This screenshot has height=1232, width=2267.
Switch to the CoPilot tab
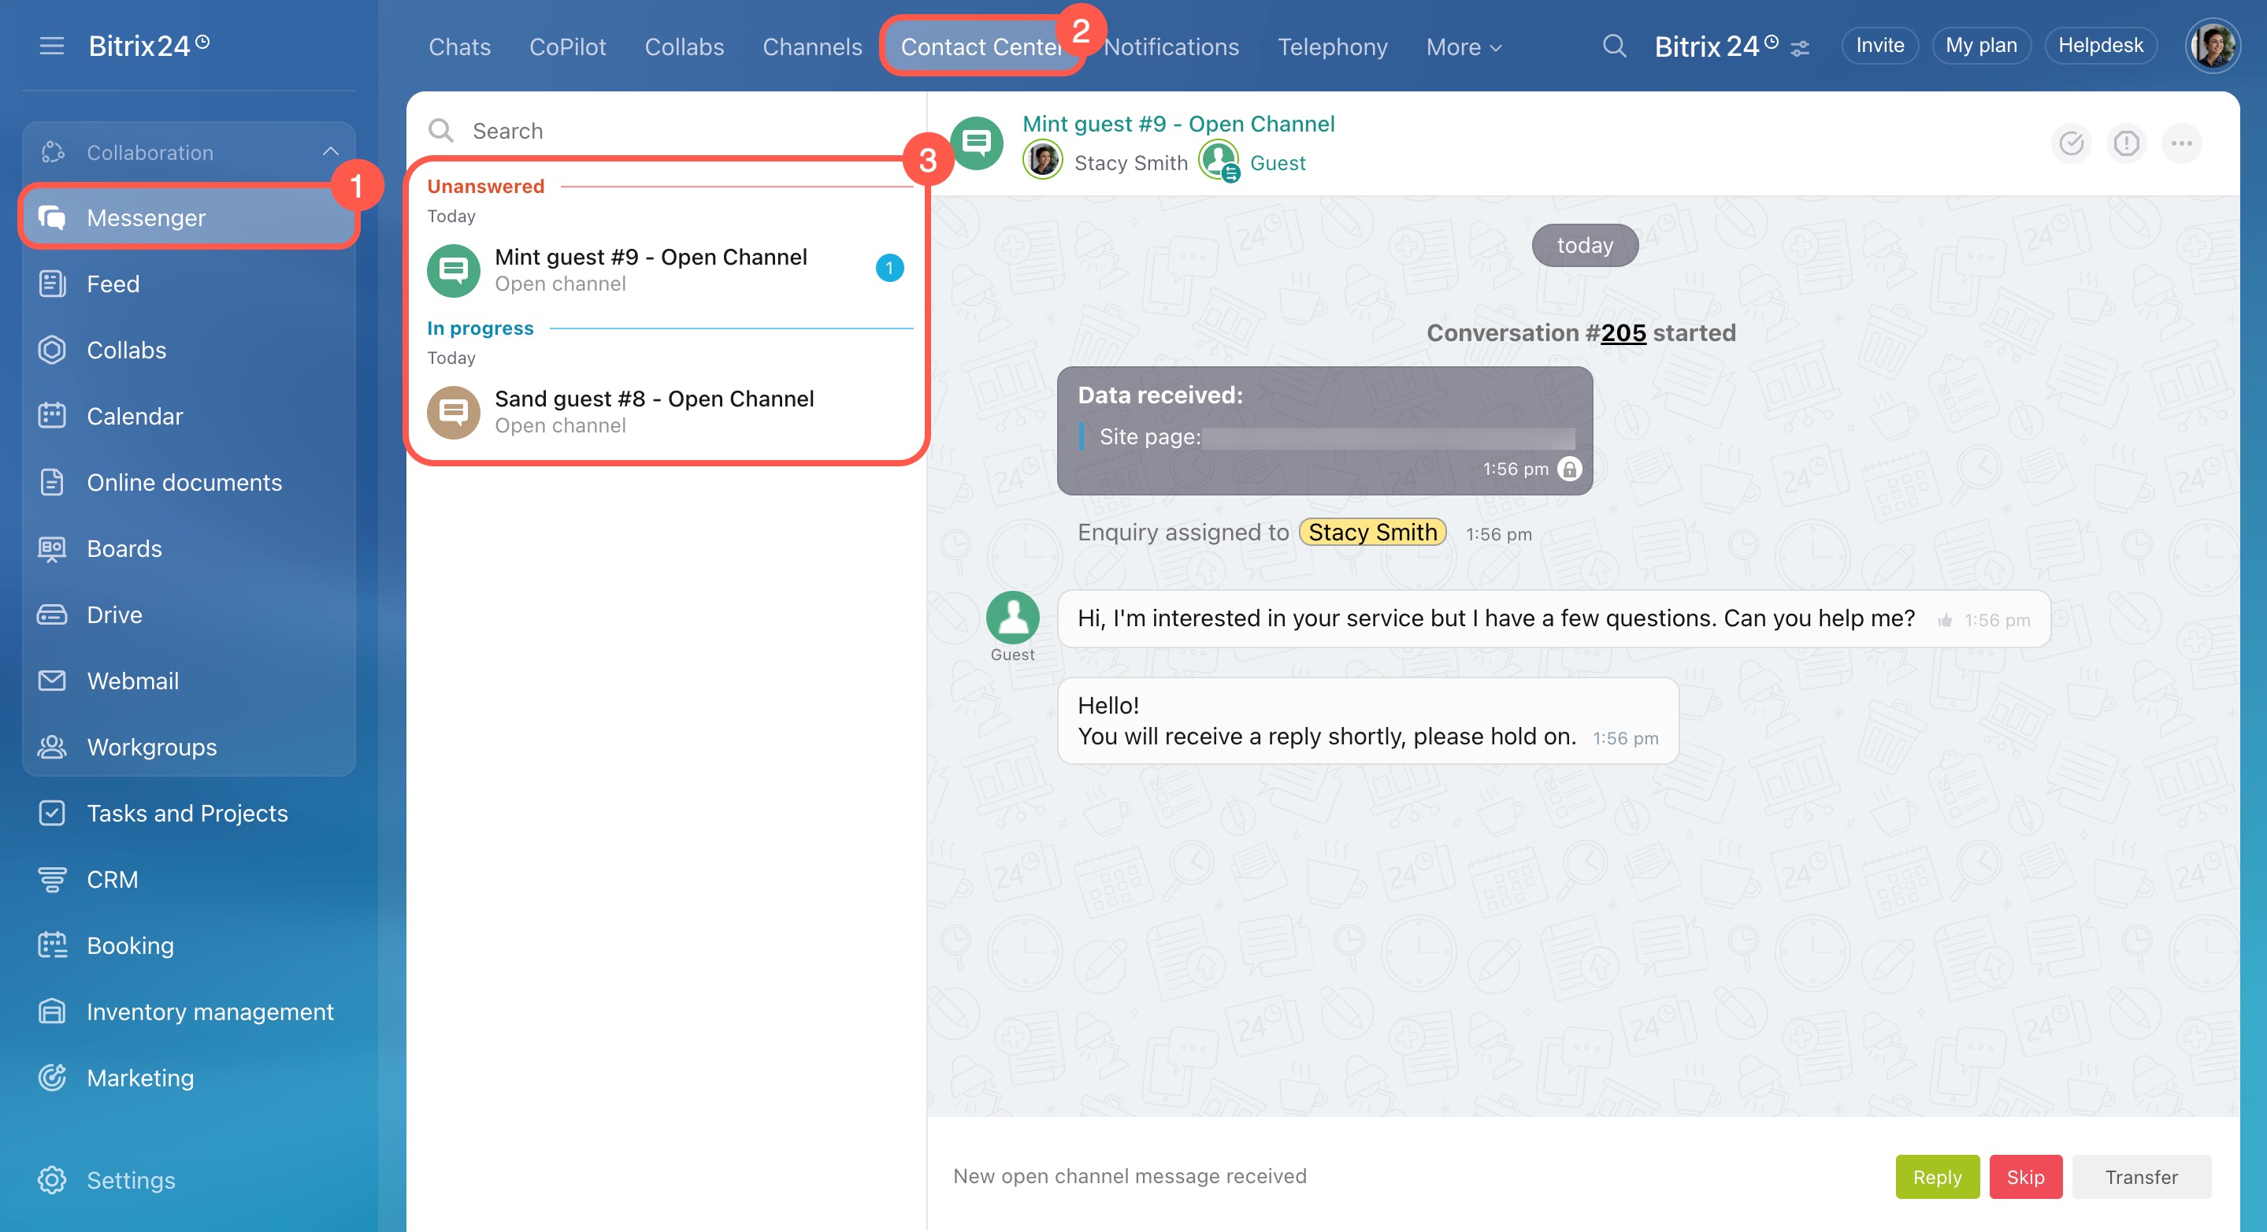click(x=568, y=46)
